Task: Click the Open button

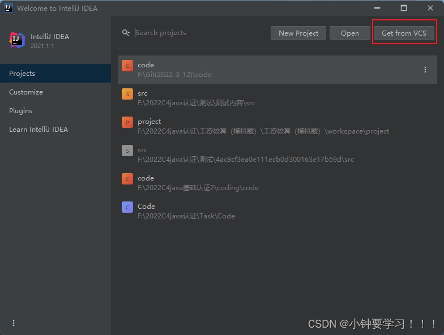Action: point(350,33)
